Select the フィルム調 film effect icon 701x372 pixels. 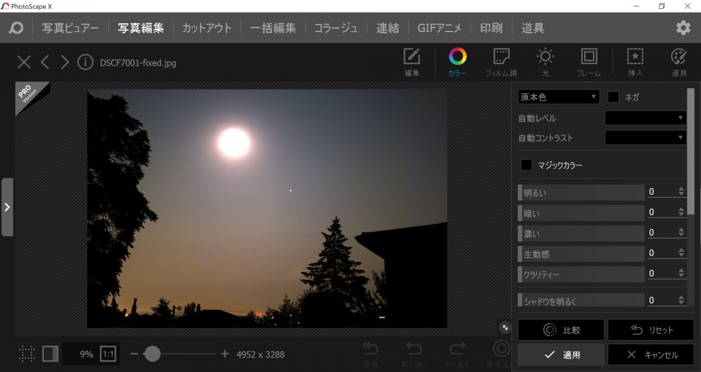pyautogui.click(x=501, y=57)
